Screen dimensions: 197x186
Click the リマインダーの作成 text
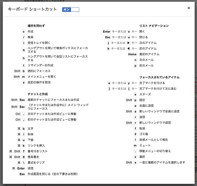click(x=40, y=65)
